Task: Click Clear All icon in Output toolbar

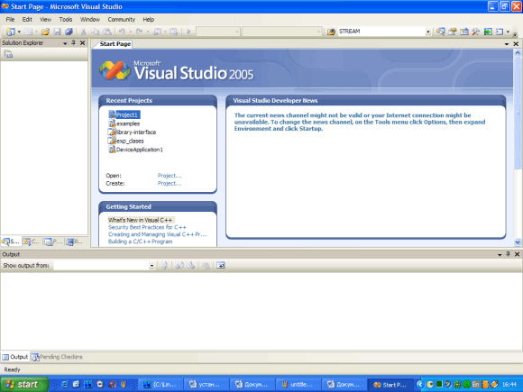Action: 206,265
